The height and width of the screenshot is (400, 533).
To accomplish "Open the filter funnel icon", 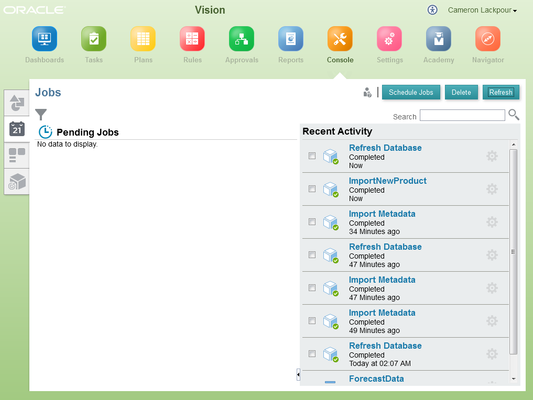I will click(41, 115).
